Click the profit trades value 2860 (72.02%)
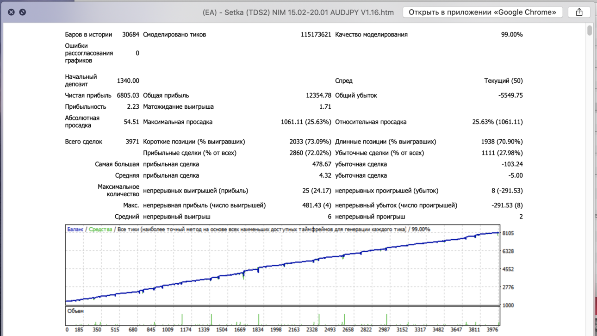This screenshot has height=336, width=597. point(311,153)
